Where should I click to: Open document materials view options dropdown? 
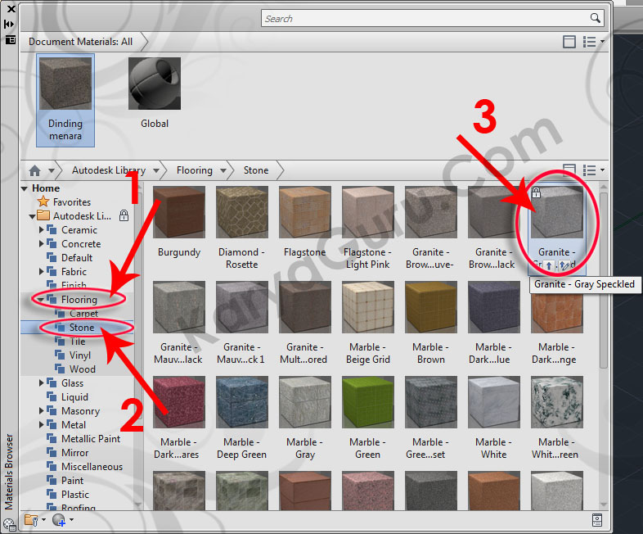[x=592, y=41]
